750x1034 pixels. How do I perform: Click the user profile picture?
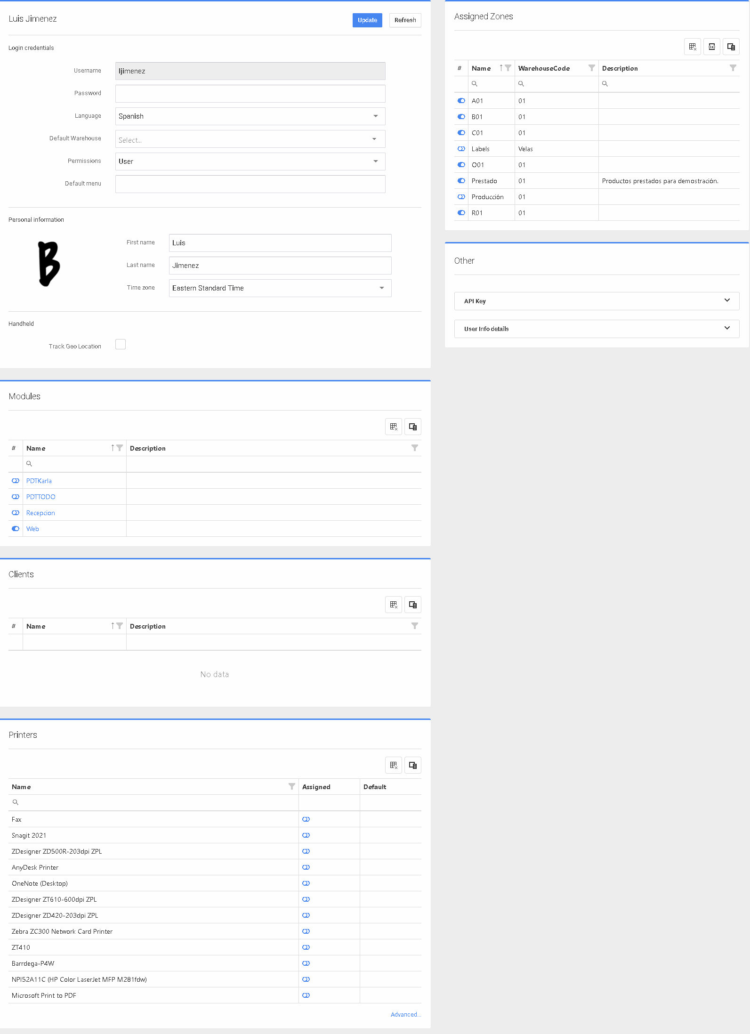tap(49, 264)
